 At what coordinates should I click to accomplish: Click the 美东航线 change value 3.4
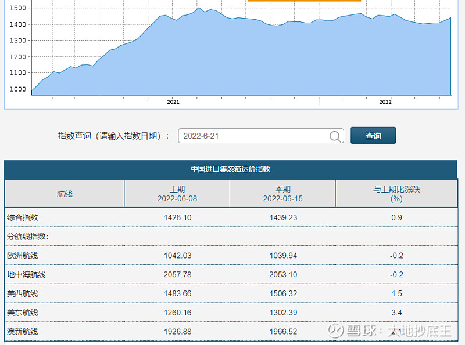(396, 313)
